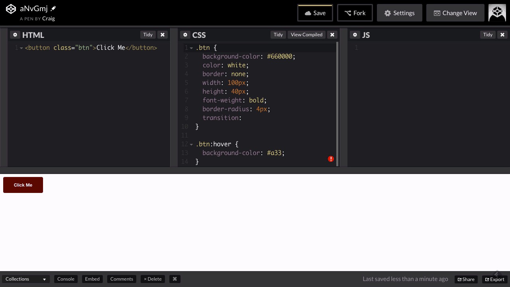Click the Click Me preview button

click(x=23, y=185)
